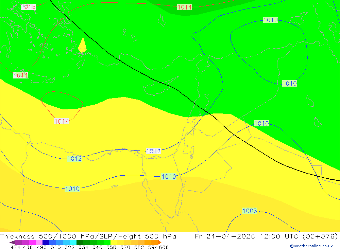Click the legend value 498
The image size is (340, 249).
[42, 247]
